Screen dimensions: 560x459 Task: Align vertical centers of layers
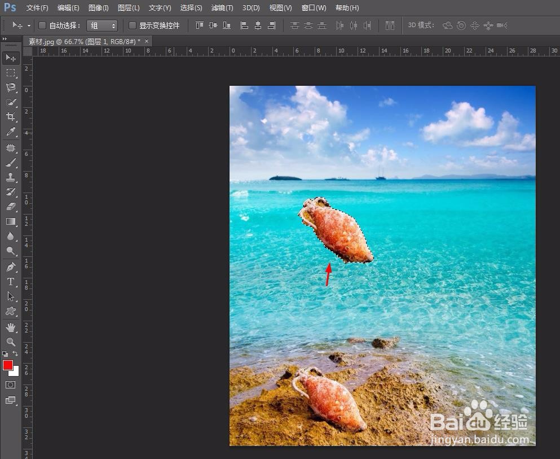[x=213, y=25]
